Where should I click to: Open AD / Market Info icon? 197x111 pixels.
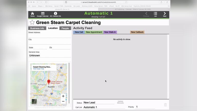pos(55,14)
